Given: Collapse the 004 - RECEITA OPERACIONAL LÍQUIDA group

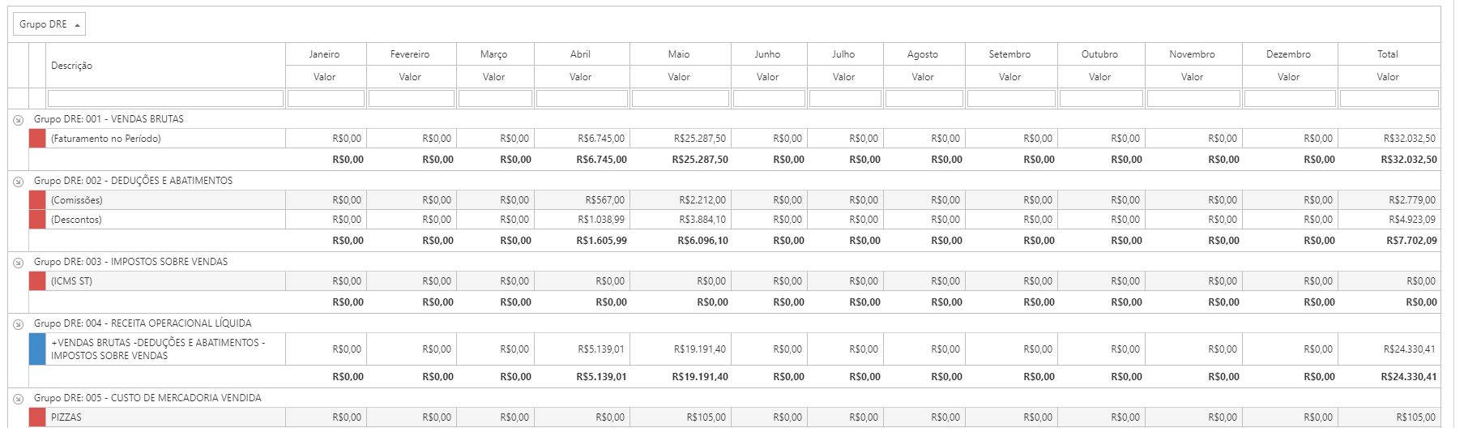Looking at the screenshot, I should [x=18, y=323].
